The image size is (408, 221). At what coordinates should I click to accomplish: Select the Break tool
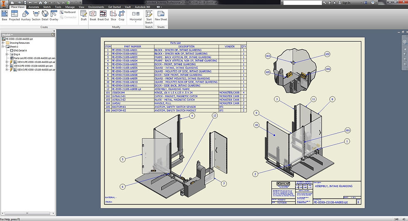pos(93,15)
